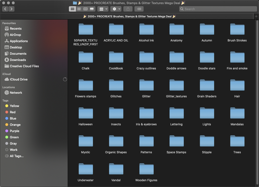
Task: Open Applications in sidebar
Action: [x=16, y=41]
